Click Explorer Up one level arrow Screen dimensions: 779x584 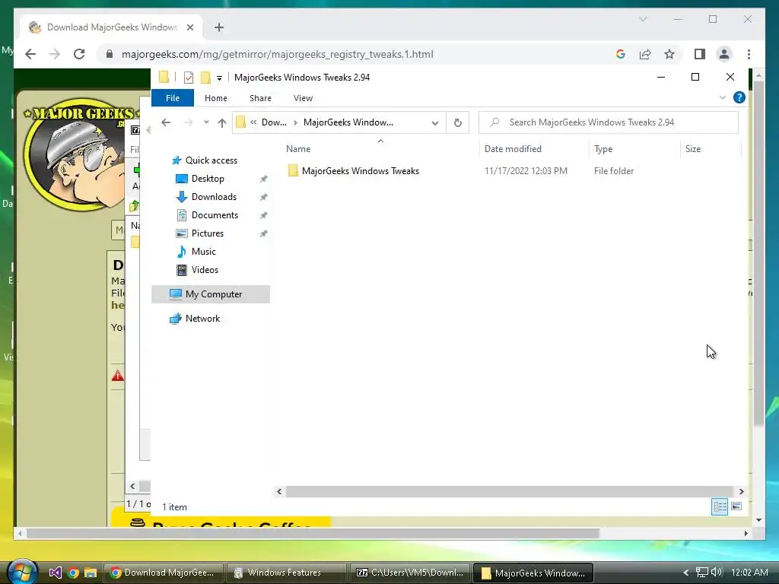[222, 122]
